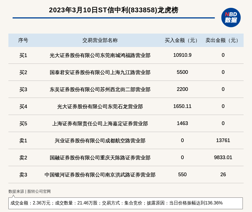The height and width of the screenshot is (212, 252).
Task: Select 中国银河证券股份有限公司南京洪武路证券营业部
Action: coord(100,175)
